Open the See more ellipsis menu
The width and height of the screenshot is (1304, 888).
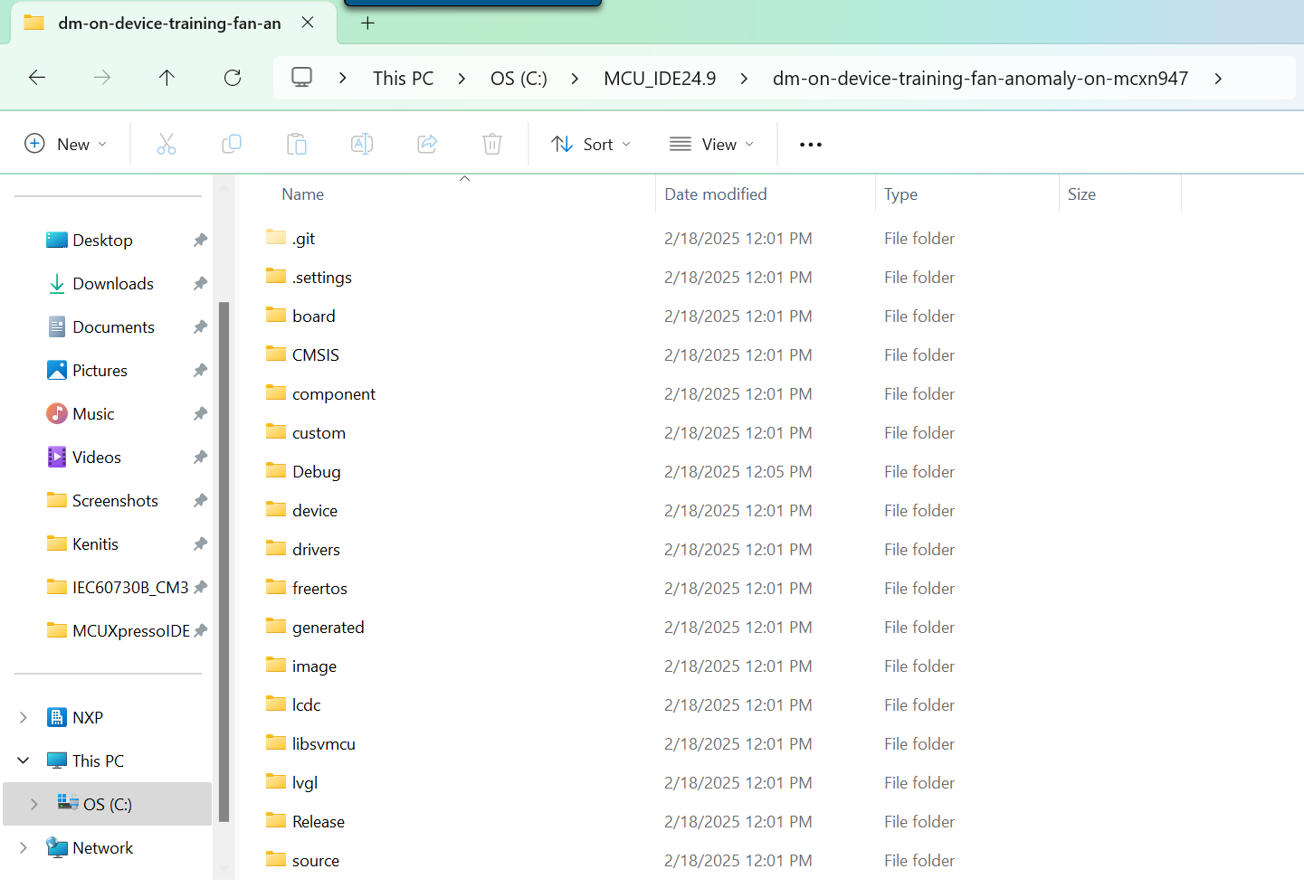coord(811,145)
